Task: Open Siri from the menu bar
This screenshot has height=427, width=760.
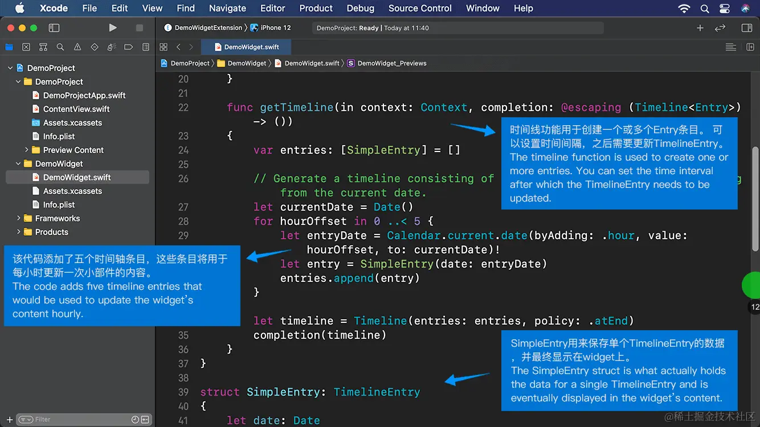Action: click(x=745, y=9)
